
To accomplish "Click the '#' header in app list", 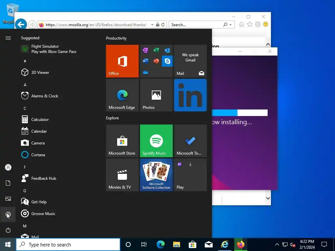I will click(x=25, y=61).
